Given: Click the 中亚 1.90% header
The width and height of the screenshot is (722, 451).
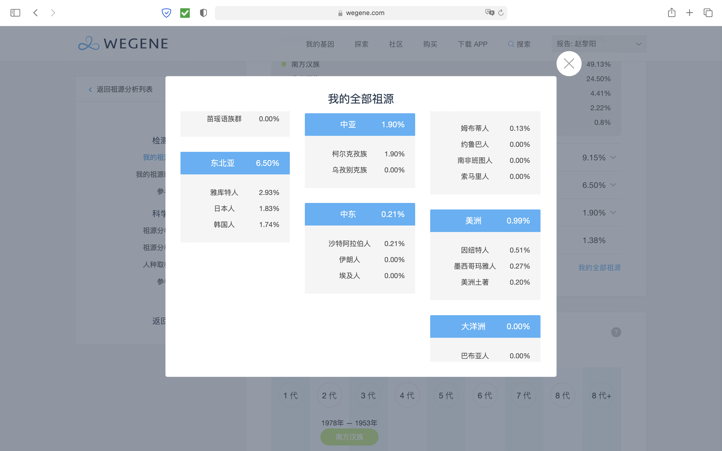Looking at the screenshot, I should (x=360, y=124).
